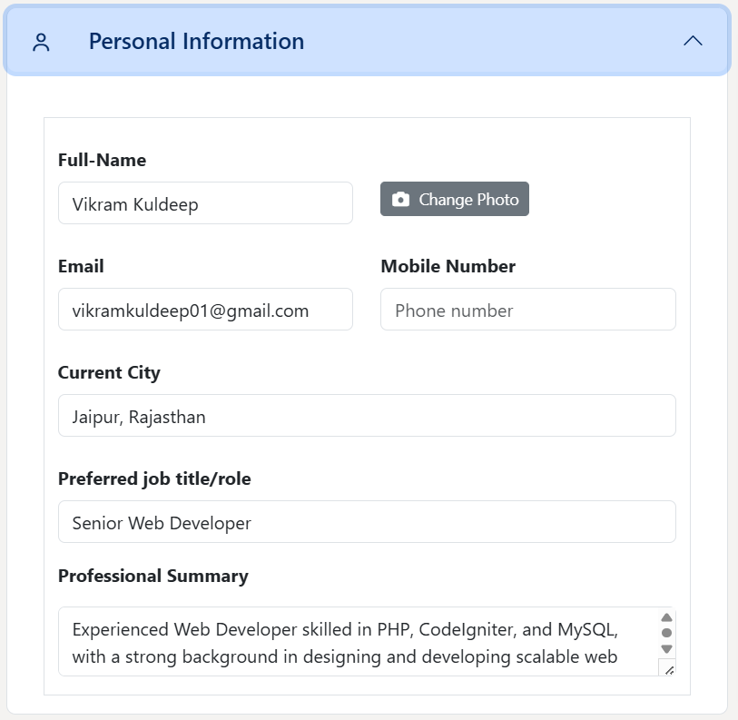Click the round summary scrollbar thumb
Image resolution: width=738 pixels, height=720 pixels.
click(666, 633)
